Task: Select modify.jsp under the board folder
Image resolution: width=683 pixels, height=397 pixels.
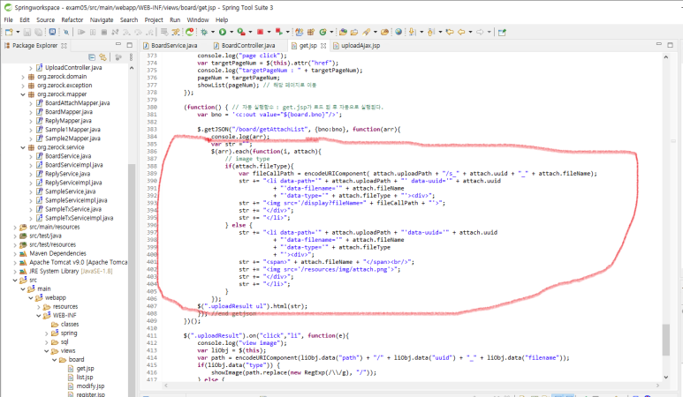Action: point(90,386)
